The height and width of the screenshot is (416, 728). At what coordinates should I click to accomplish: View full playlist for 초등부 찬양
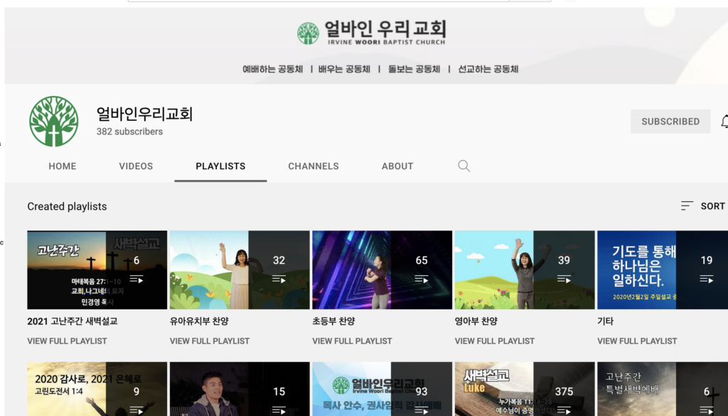coord(353,341)
